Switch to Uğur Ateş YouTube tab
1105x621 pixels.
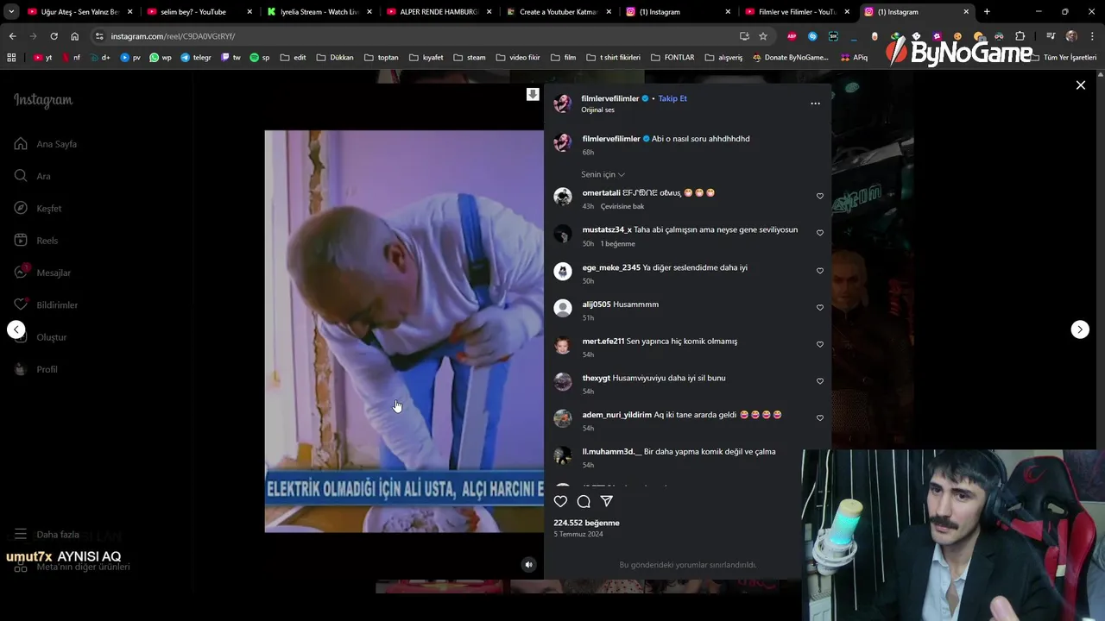[x=78, y=12]
